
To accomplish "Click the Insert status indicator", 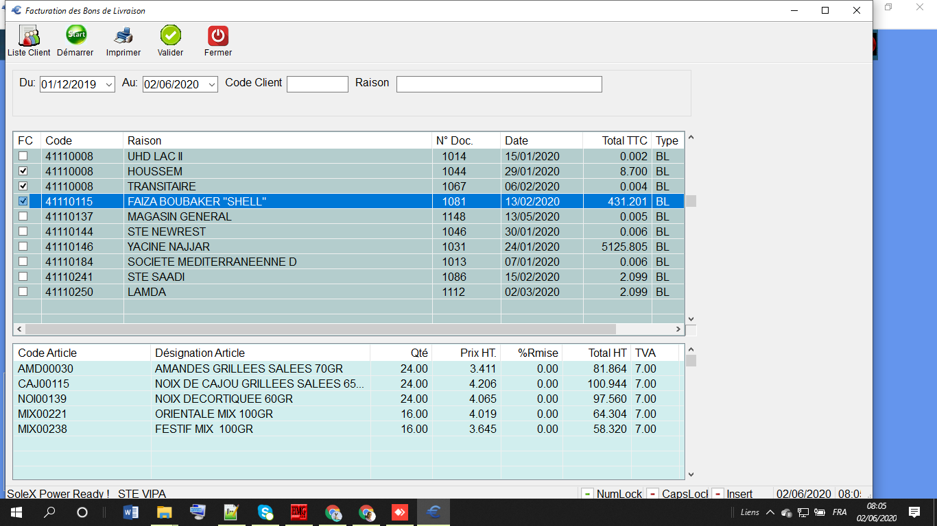I will tap(733, 494).
